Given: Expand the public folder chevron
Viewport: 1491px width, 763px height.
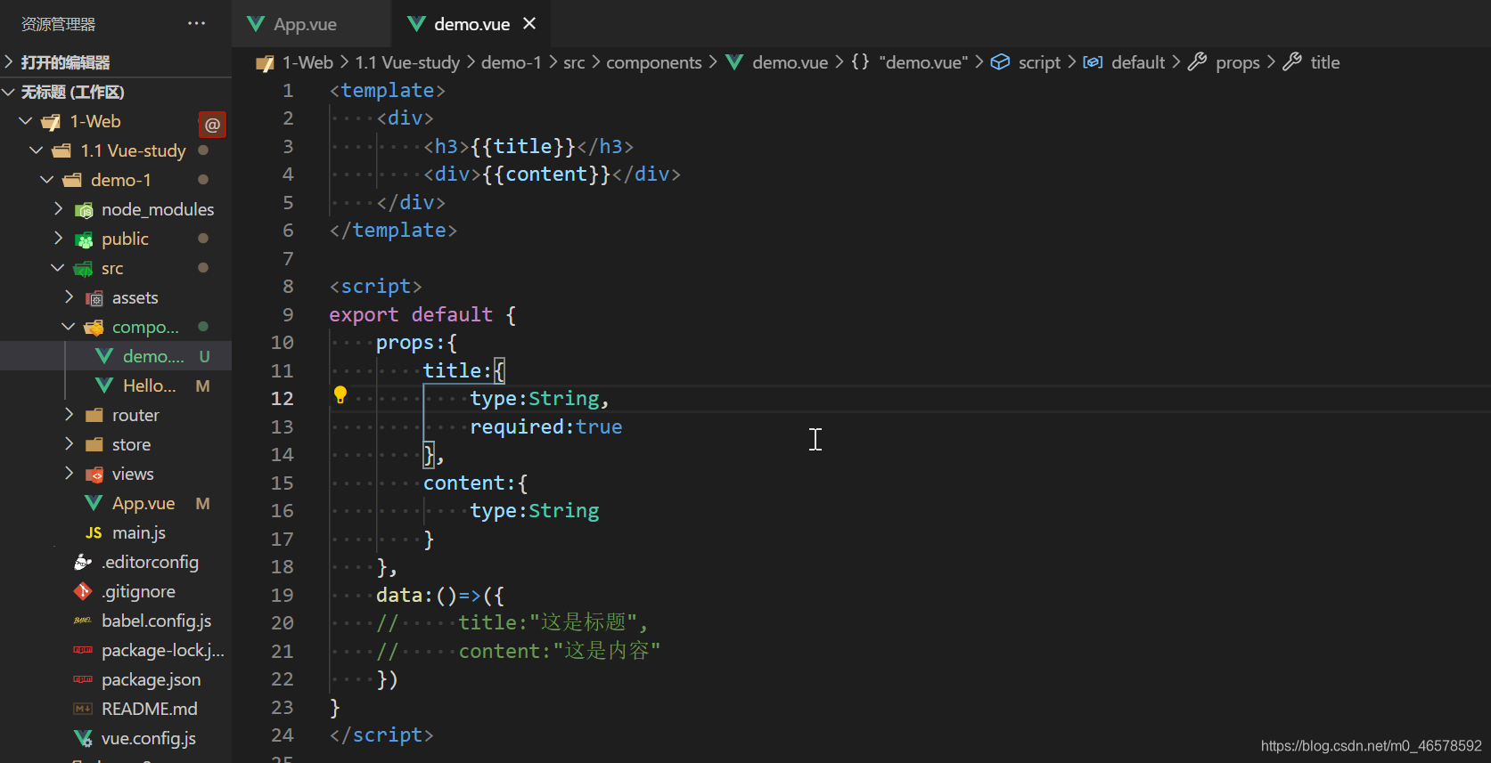Looking at the screenshot, I should tap(58, 238).
